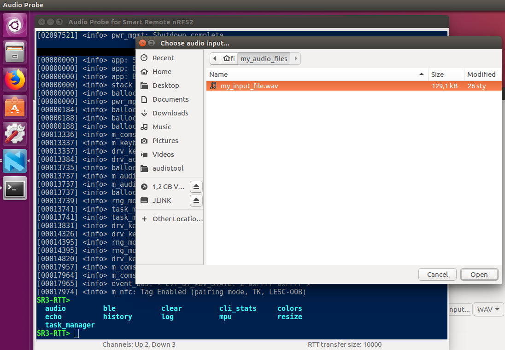505x350 pixels.
Task: Open System Settings wrench-gear icon
Action: (x=15, y=134)
